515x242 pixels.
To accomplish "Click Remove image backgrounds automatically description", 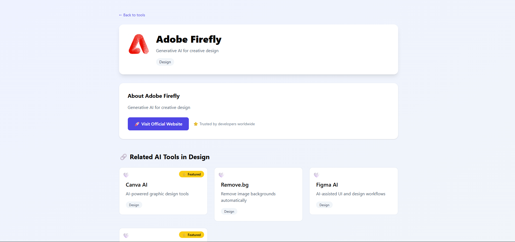I will (248, 197).
